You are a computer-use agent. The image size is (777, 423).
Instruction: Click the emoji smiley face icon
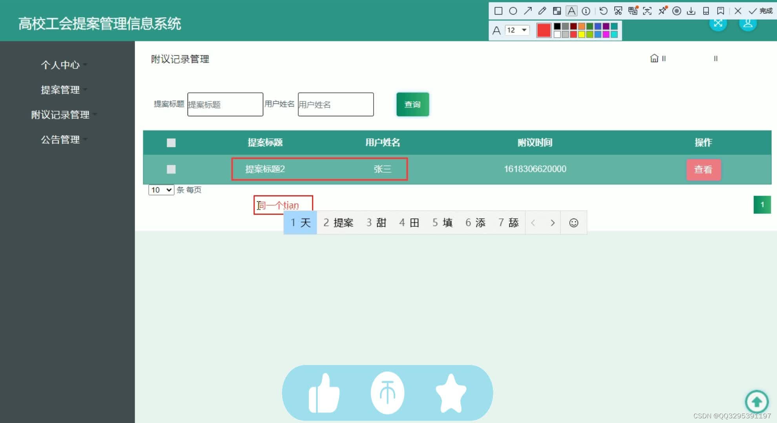tap(573, 223)
